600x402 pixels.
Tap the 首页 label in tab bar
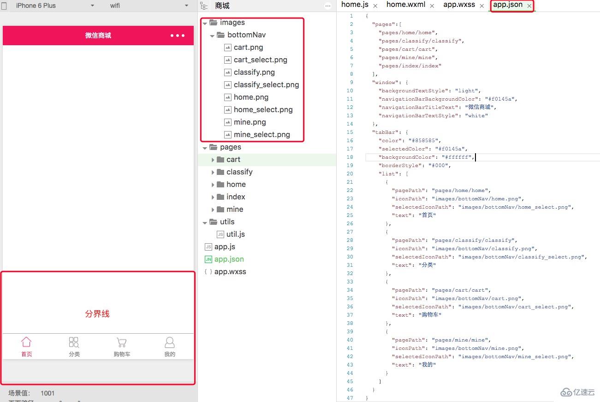tap(26, 354)
